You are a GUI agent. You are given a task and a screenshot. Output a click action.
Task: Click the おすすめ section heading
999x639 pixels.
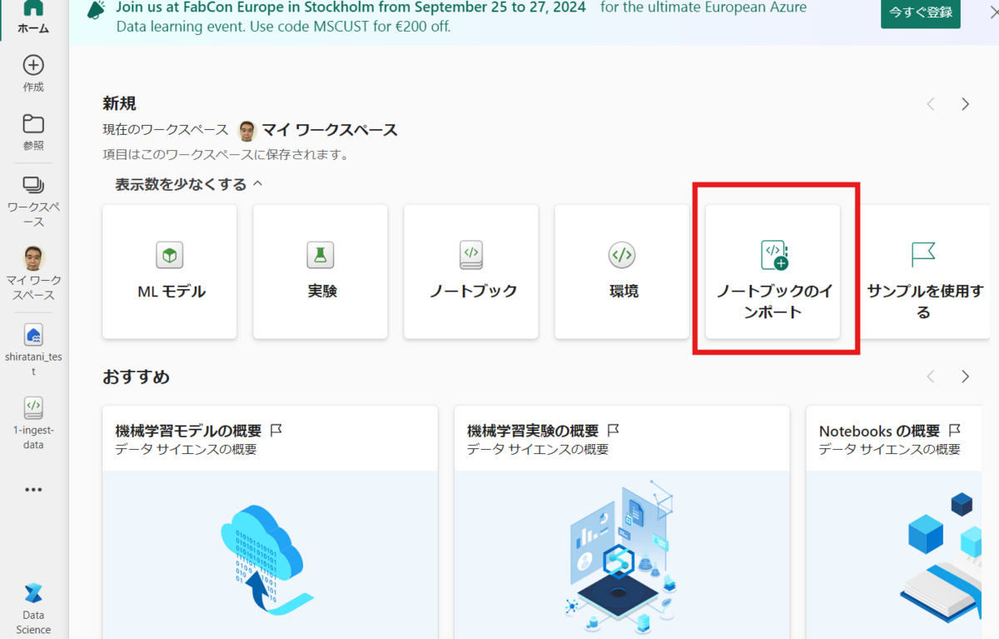(136, 377)
